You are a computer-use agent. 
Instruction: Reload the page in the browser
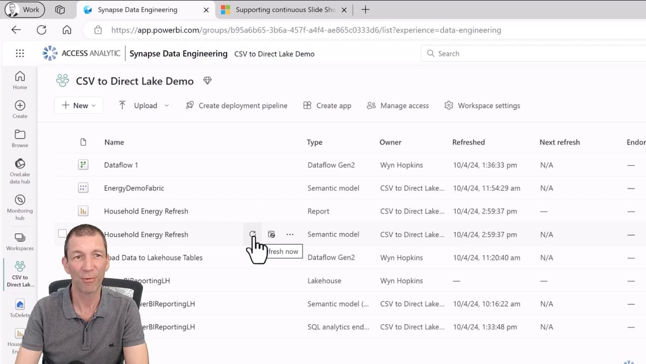[x=41, y=30]
